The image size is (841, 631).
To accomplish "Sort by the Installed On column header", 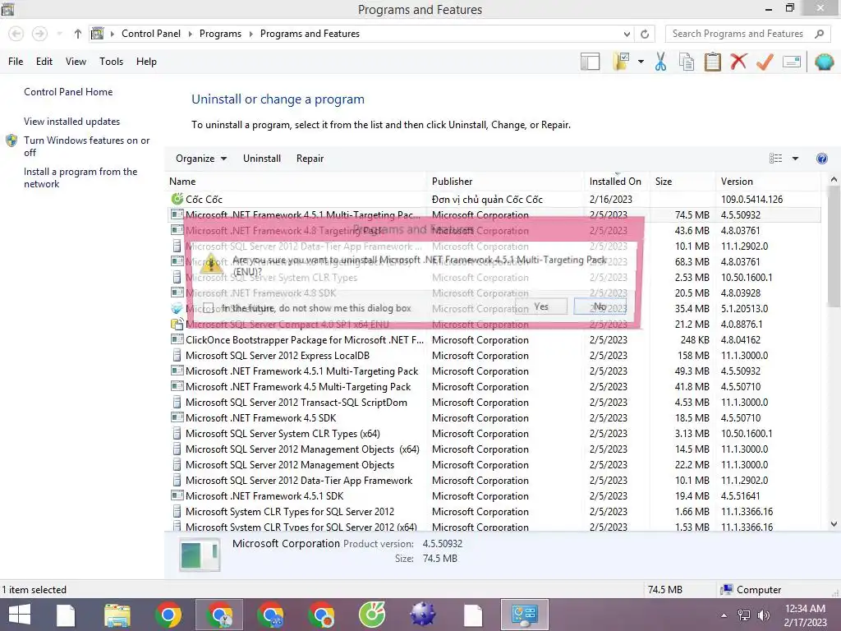I will coord(617,182).
